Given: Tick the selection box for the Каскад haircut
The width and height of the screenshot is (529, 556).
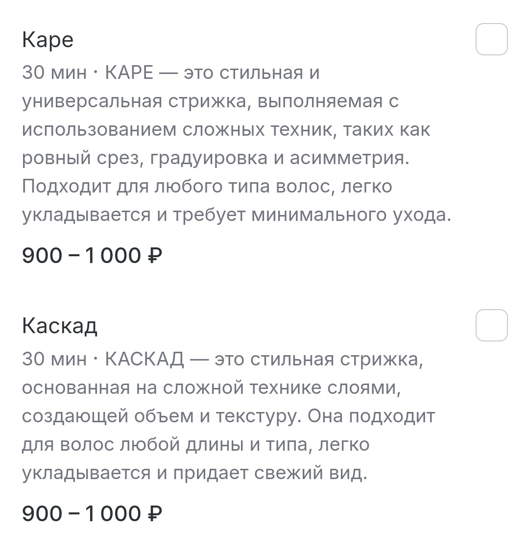Looking at the screenshot, I should [491, 325].
